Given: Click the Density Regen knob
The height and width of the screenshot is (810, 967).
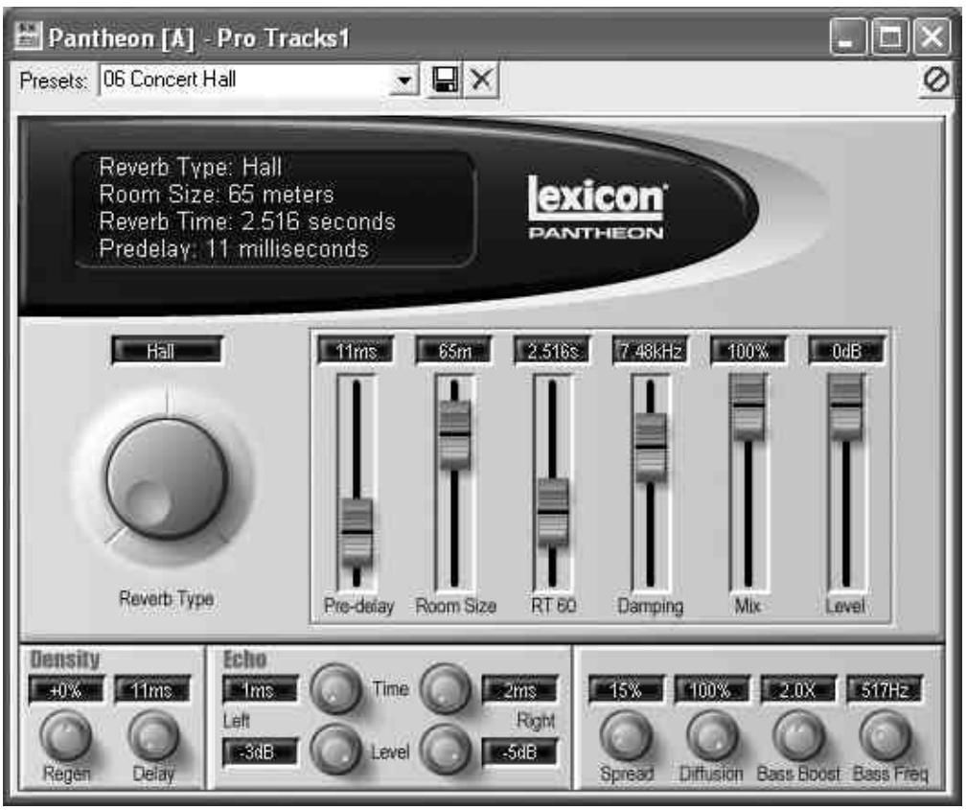Looking at the screenshot, I should [x=66, y=735].
